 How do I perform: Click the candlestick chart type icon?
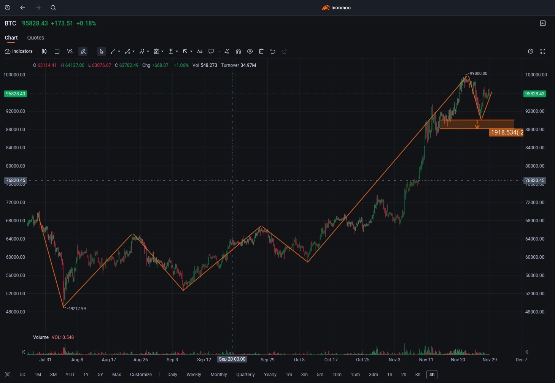coord(44,51)
